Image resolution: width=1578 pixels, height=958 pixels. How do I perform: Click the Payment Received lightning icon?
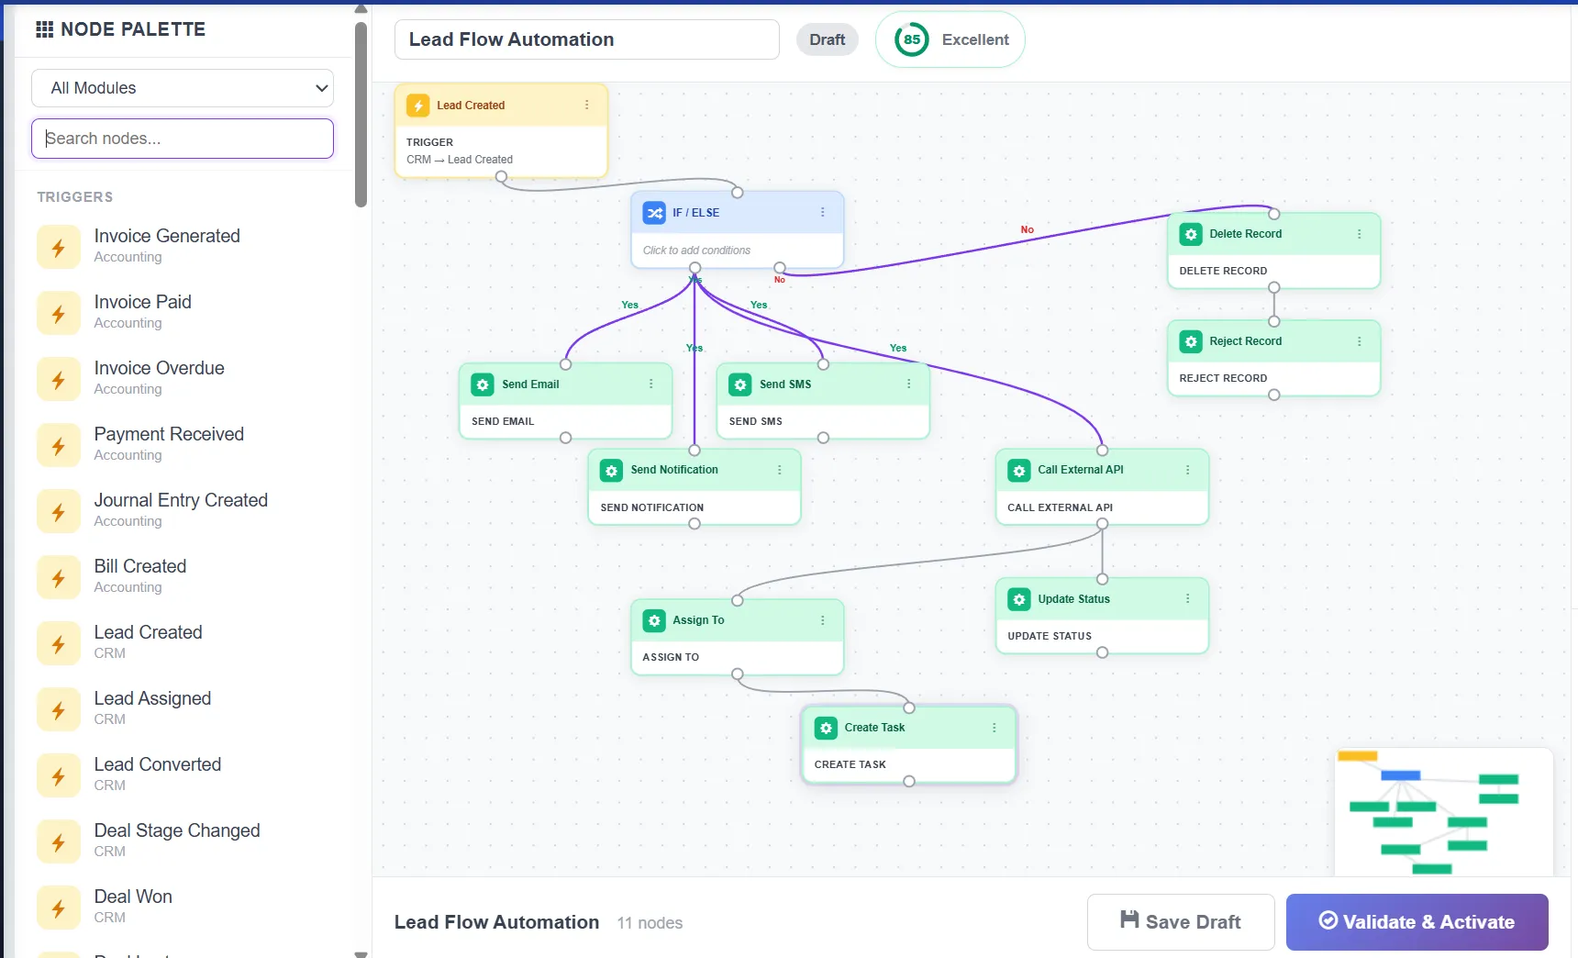[59, 445]
